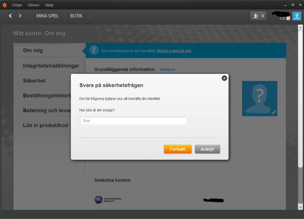Open the Hjälp menu
The width and height of the screenshot is (304, 219).
click(49, 5)
